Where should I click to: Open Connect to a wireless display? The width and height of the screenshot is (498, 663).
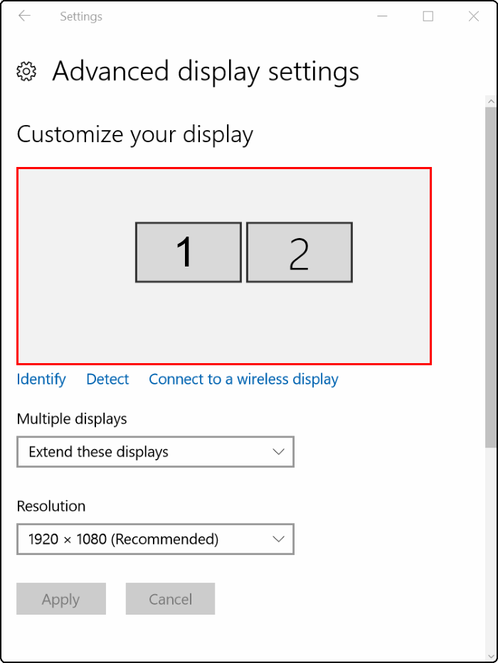click(243, 379)
